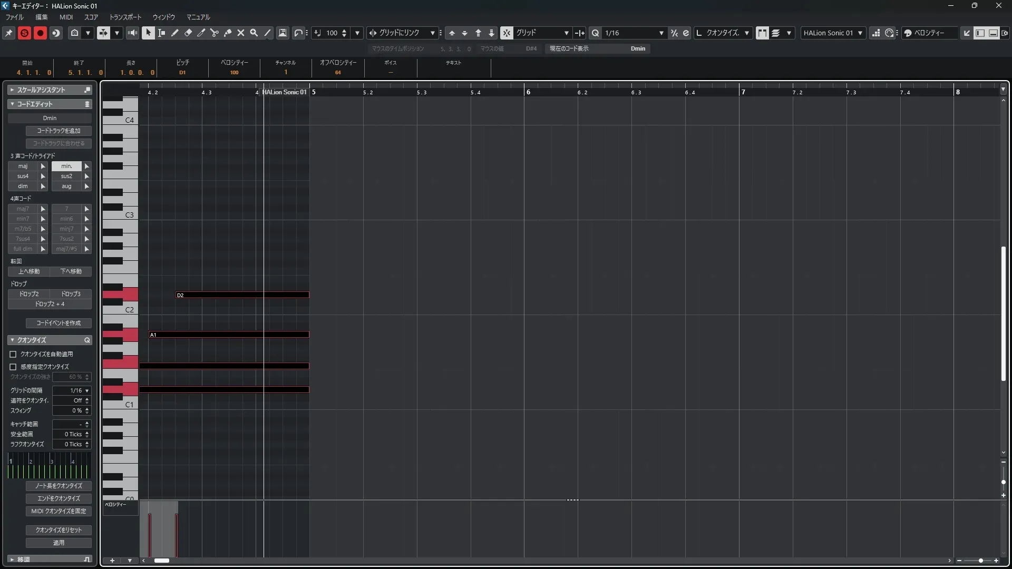This screenshot has width=1012, height=569.
Task: Open the トランスポート menu
Action: [125, 17]
